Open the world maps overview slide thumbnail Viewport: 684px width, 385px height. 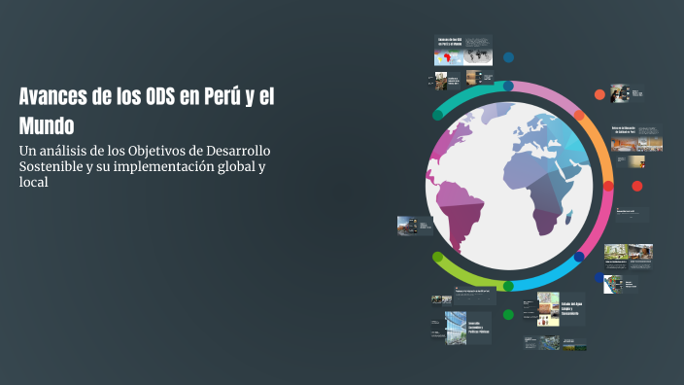(x=463, y=51)
